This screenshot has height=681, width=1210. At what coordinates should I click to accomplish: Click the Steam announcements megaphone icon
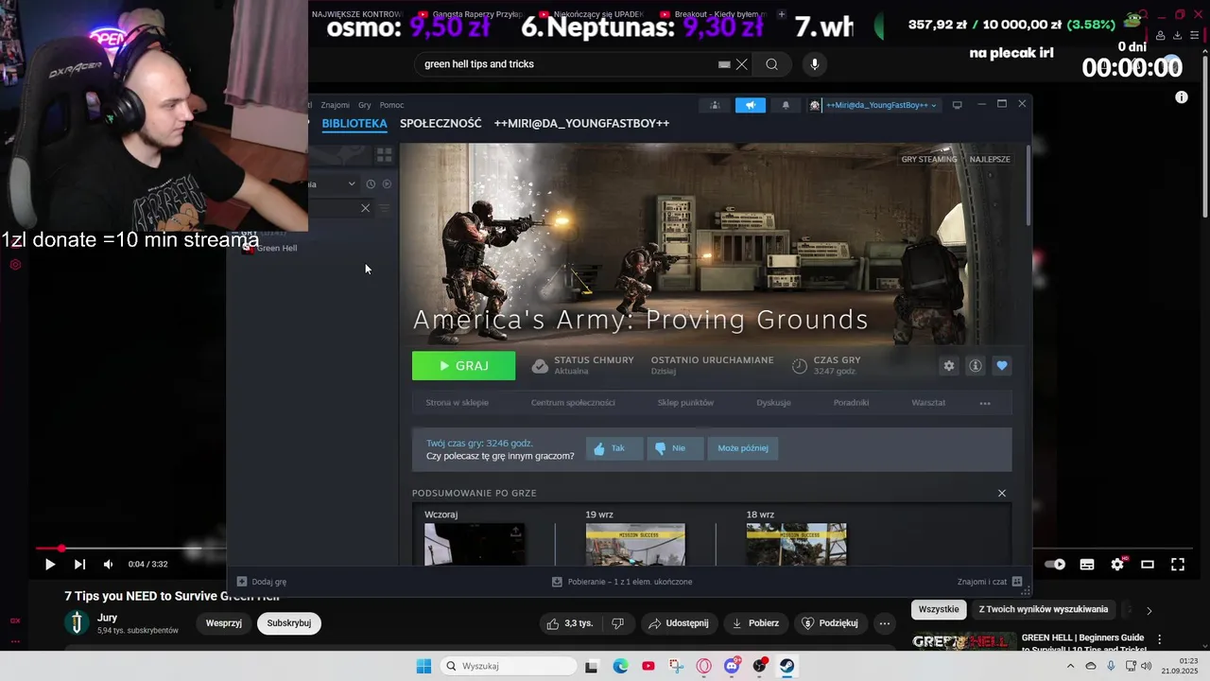tap(751, 105)
